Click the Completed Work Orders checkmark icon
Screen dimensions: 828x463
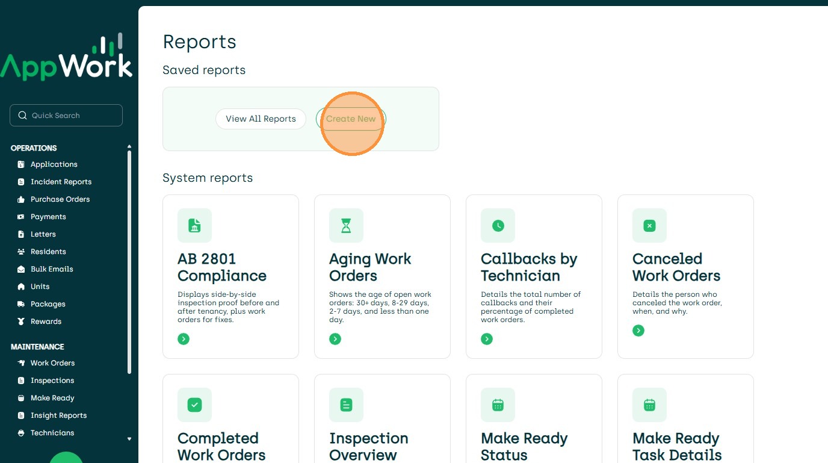click(194, 405)
